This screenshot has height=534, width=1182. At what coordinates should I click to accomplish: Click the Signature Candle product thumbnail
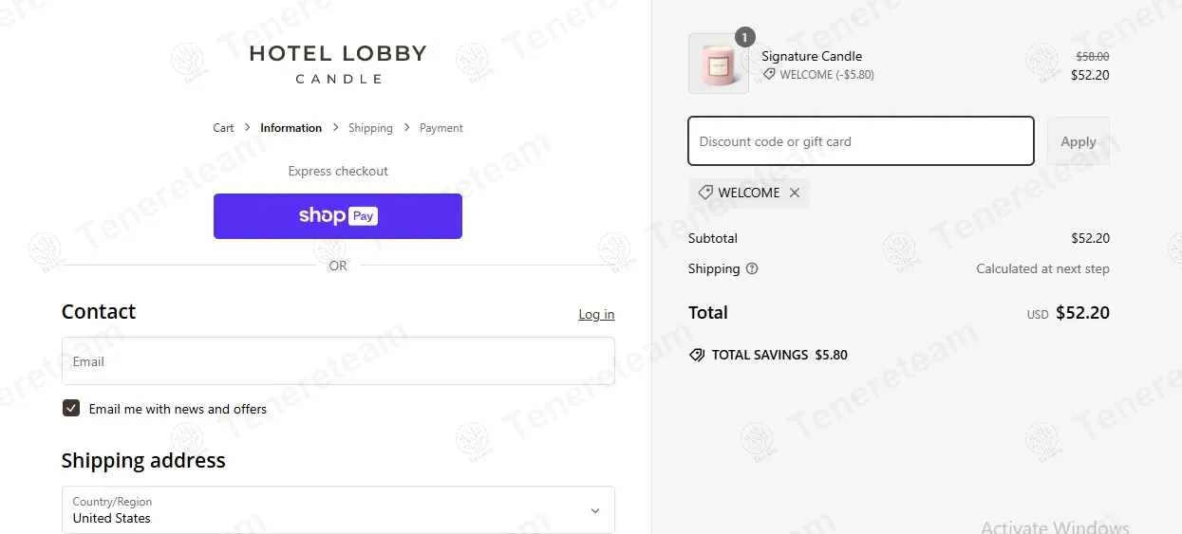click(x=718, y=64)
